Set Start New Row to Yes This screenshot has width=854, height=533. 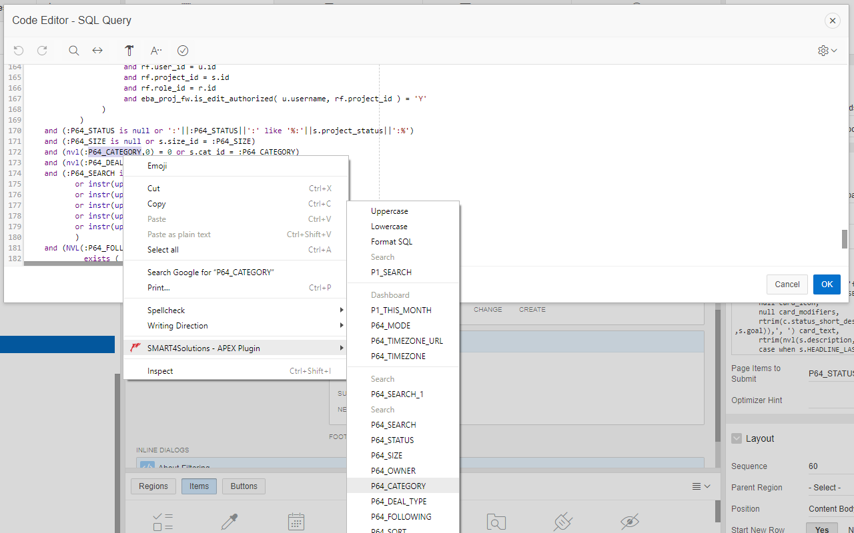[822, 530]
